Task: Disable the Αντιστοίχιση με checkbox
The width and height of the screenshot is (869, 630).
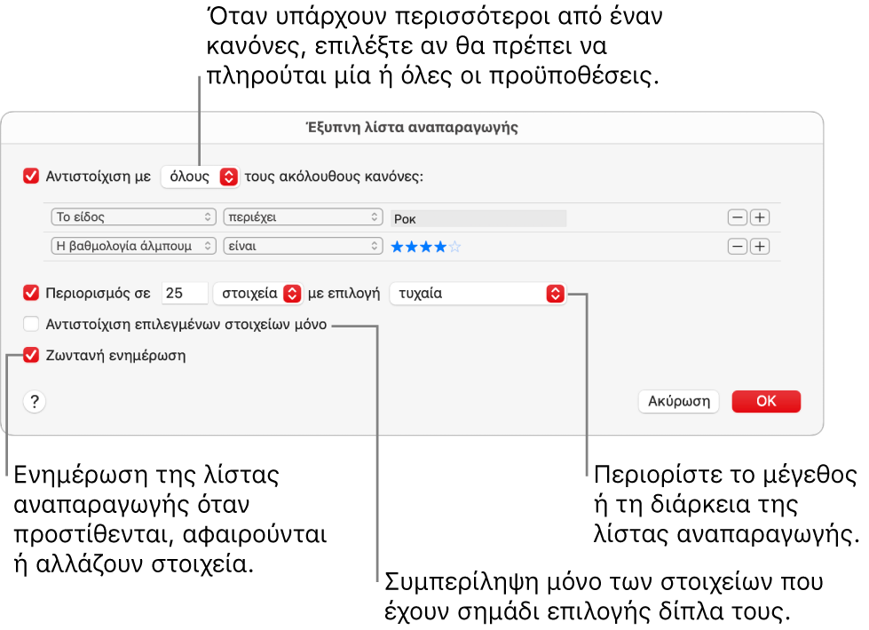Action: click(30, 176)
